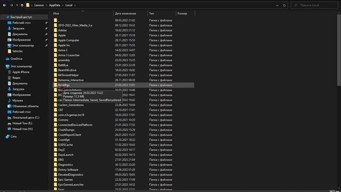341x192 pixels.
Task: Sort by Дата изменения column header
Action: click(125, 13)
